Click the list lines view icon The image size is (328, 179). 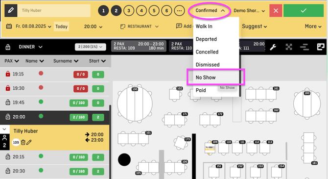305,47
